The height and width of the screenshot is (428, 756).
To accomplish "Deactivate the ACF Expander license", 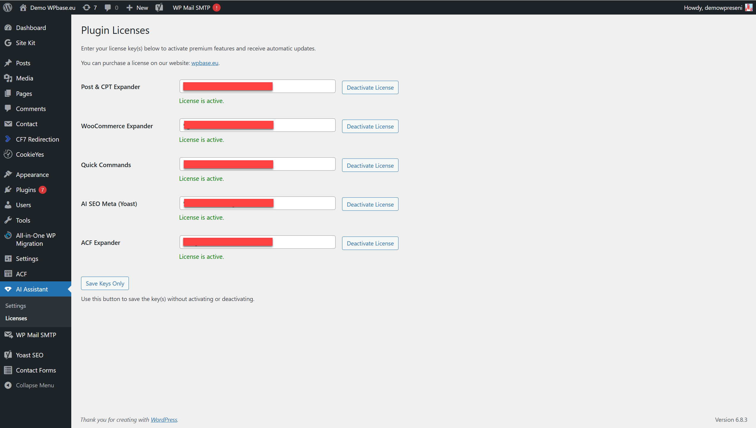I will click(x=370, y=243).
